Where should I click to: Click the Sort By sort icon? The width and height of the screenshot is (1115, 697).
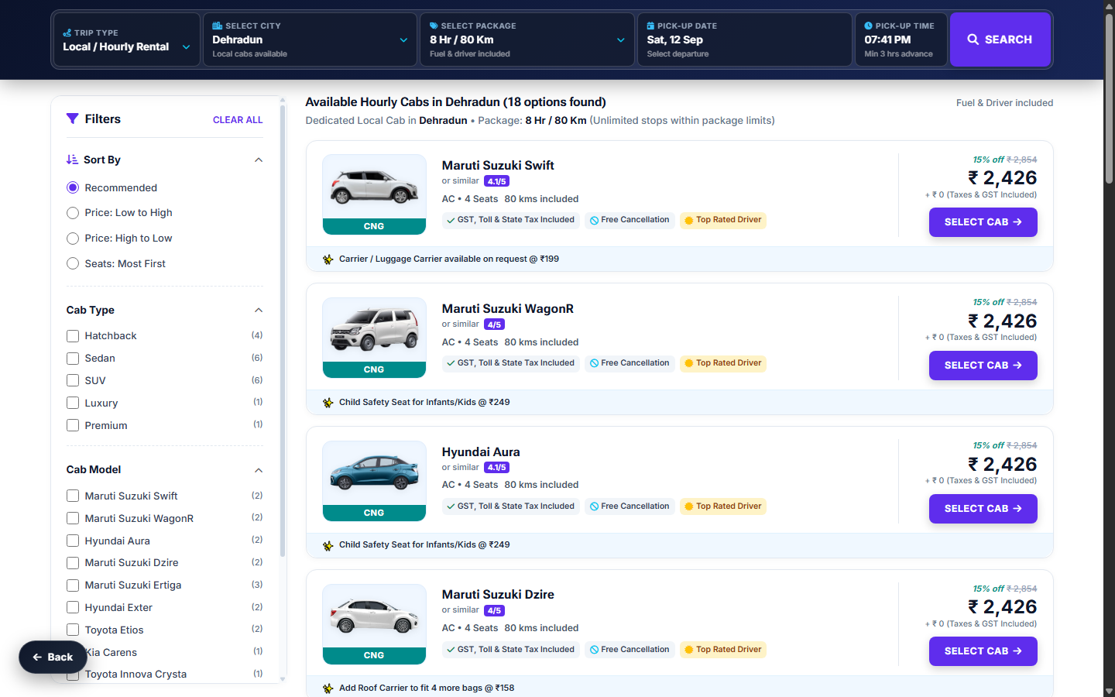72,160
